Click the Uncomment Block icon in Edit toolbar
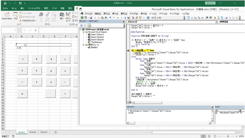245x138 pixels. [x=222, y=18]
